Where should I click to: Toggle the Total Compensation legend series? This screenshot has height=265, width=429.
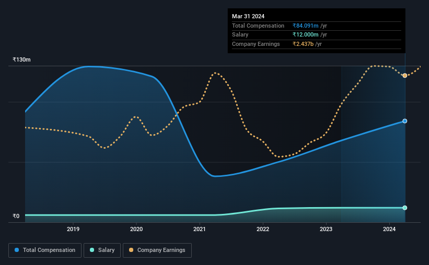45,250
